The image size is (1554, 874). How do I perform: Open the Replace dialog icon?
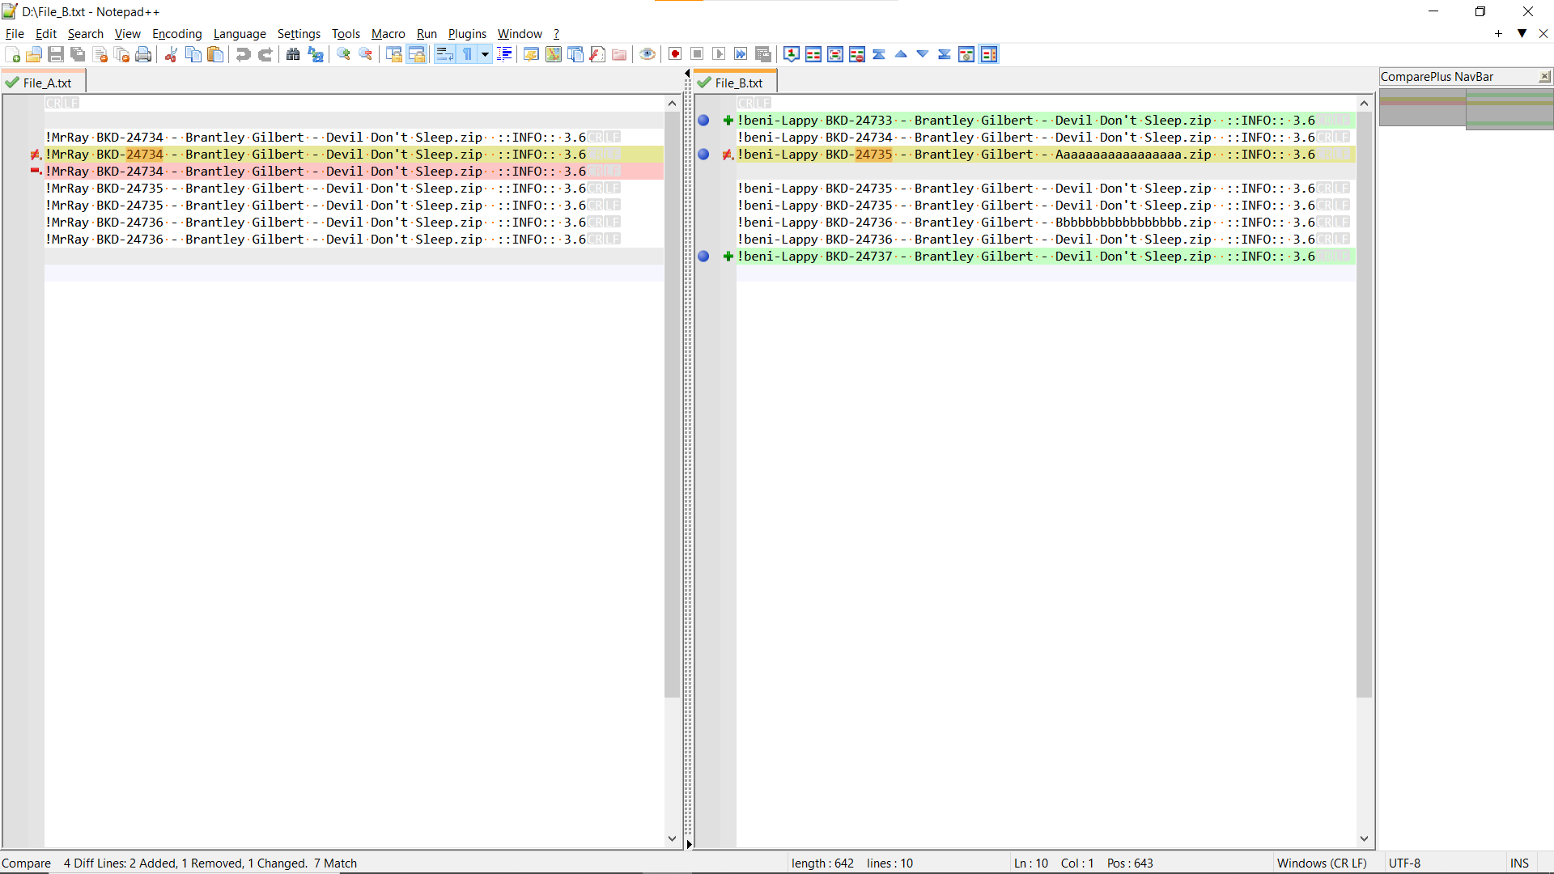315,55
